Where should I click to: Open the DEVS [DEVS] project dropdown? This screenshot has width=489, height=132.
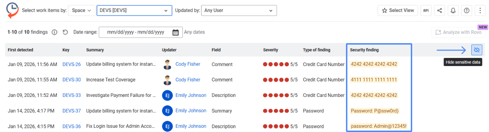point(134,11)
